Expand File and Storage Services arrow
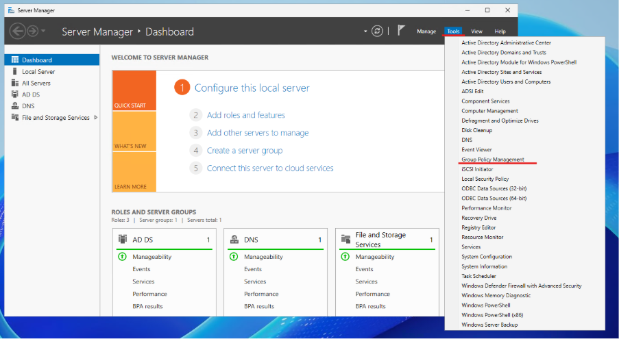This screenshot has width=619, height=339. click(x=95, y=118)
